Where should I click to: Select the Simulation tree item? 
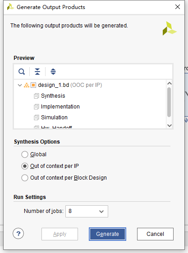click(54, 117)
